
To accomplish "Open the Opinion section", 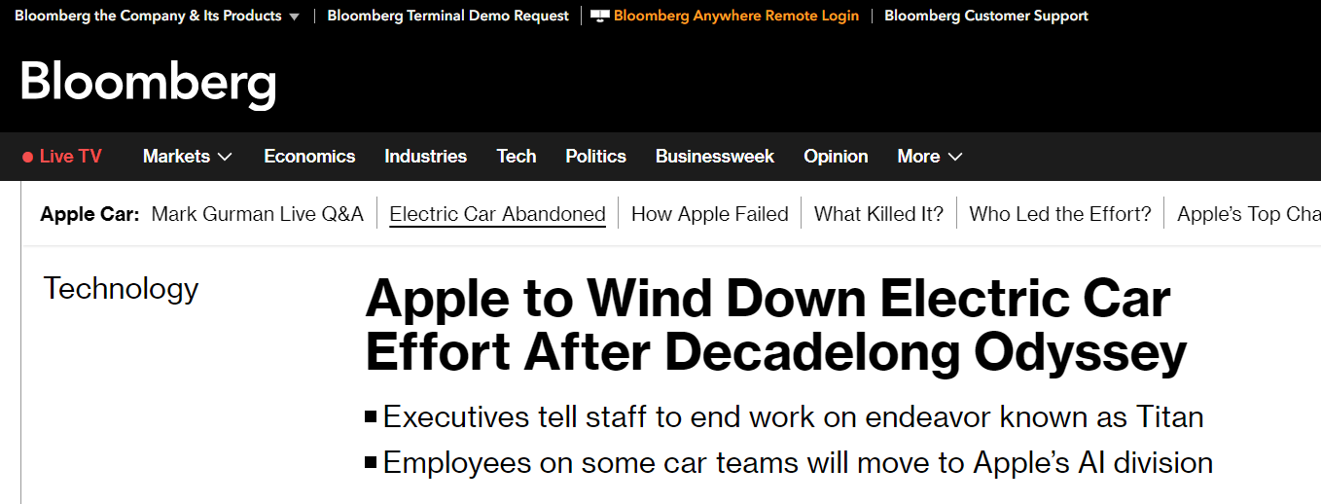I will click(836, 157).
